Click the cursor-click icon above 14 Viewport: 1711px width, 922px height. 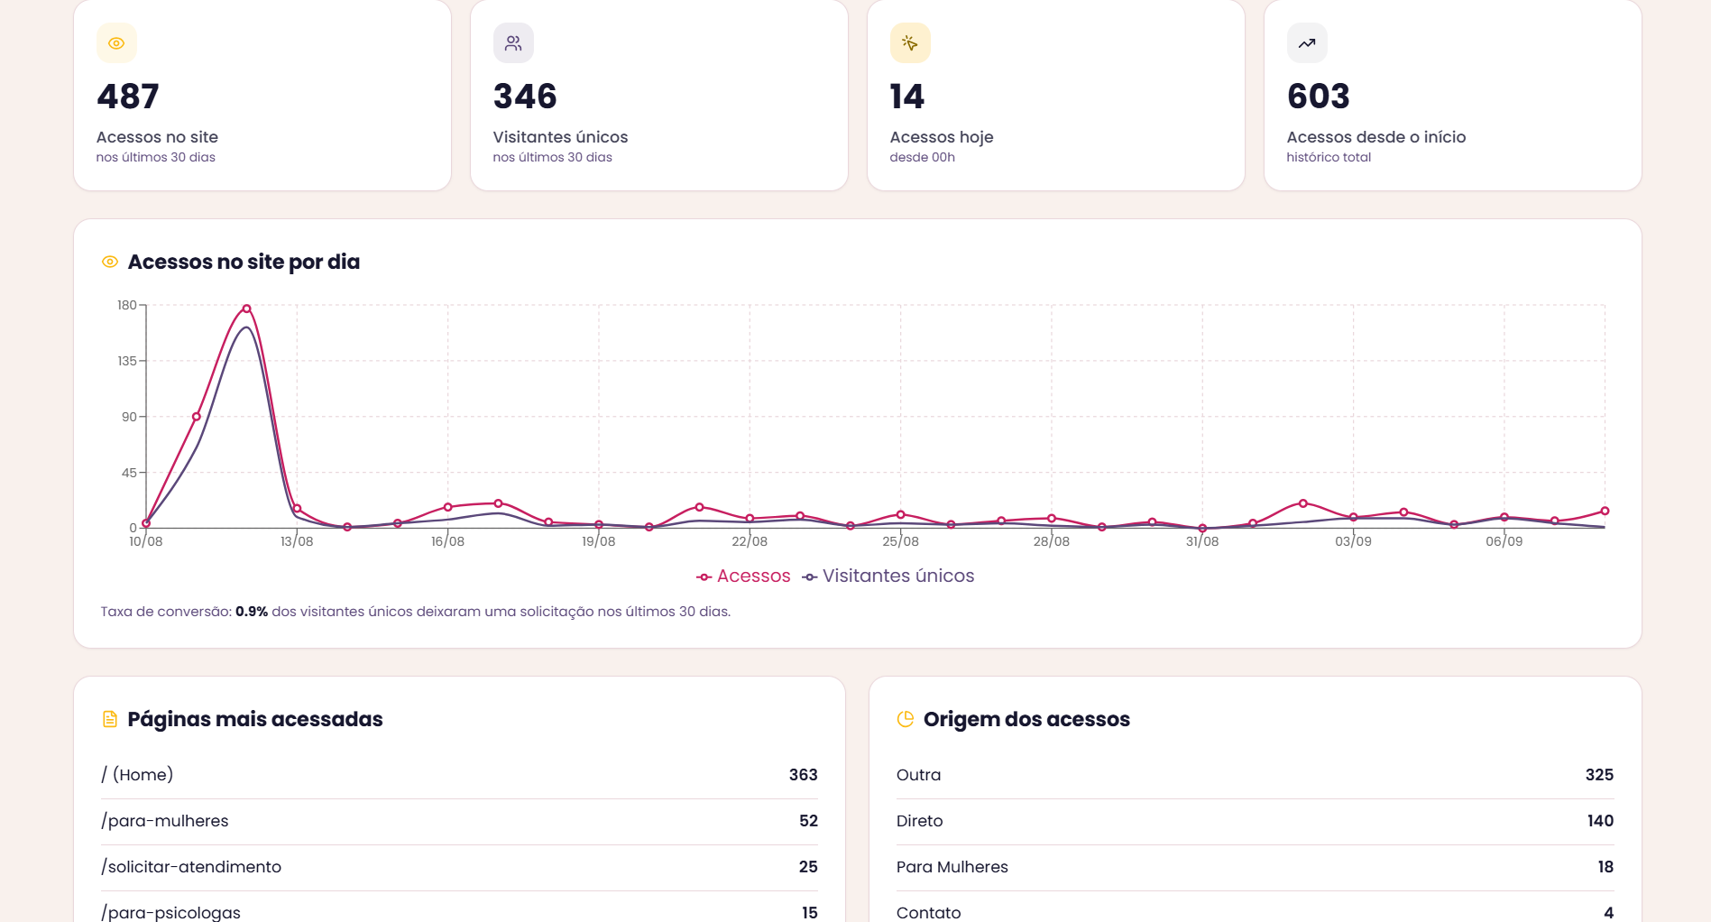[x=910, y=43]
